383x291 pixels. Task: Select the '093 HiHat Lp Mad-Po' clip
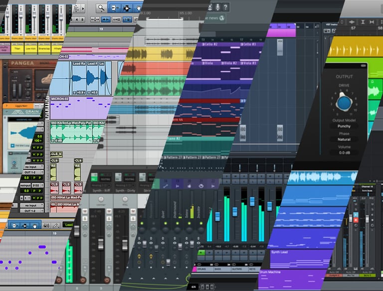(x=66, y=197)
